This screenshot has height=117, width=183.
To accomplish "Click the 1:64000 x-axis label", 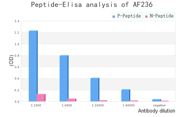I will (129, 105).
